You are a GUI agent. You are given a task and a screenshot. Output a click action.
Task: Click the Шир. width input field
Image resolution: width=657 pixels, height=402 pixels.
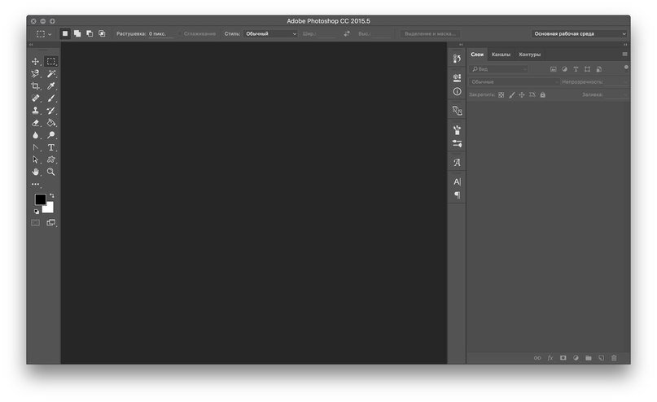(x=326, y=34)
